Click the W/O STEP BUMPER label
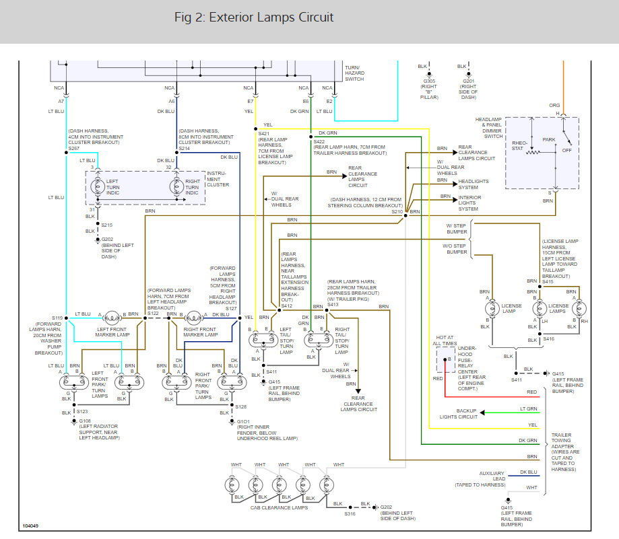Image resolution: width=619 pixels, height=539 pixels. (x=455, y=249)
